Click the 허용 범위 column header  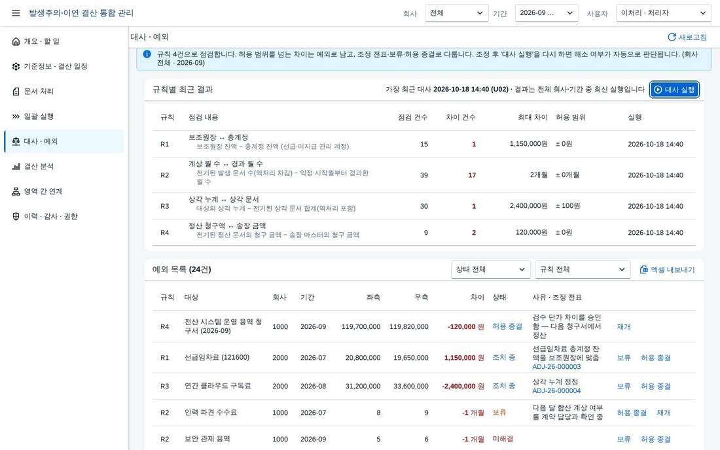tap(571, 118)
